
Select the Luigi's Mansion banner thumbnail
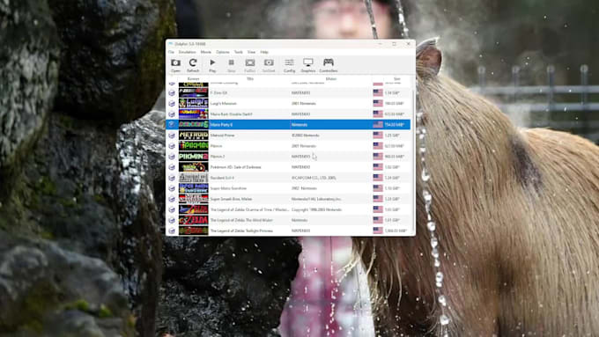tap(193, 104)
